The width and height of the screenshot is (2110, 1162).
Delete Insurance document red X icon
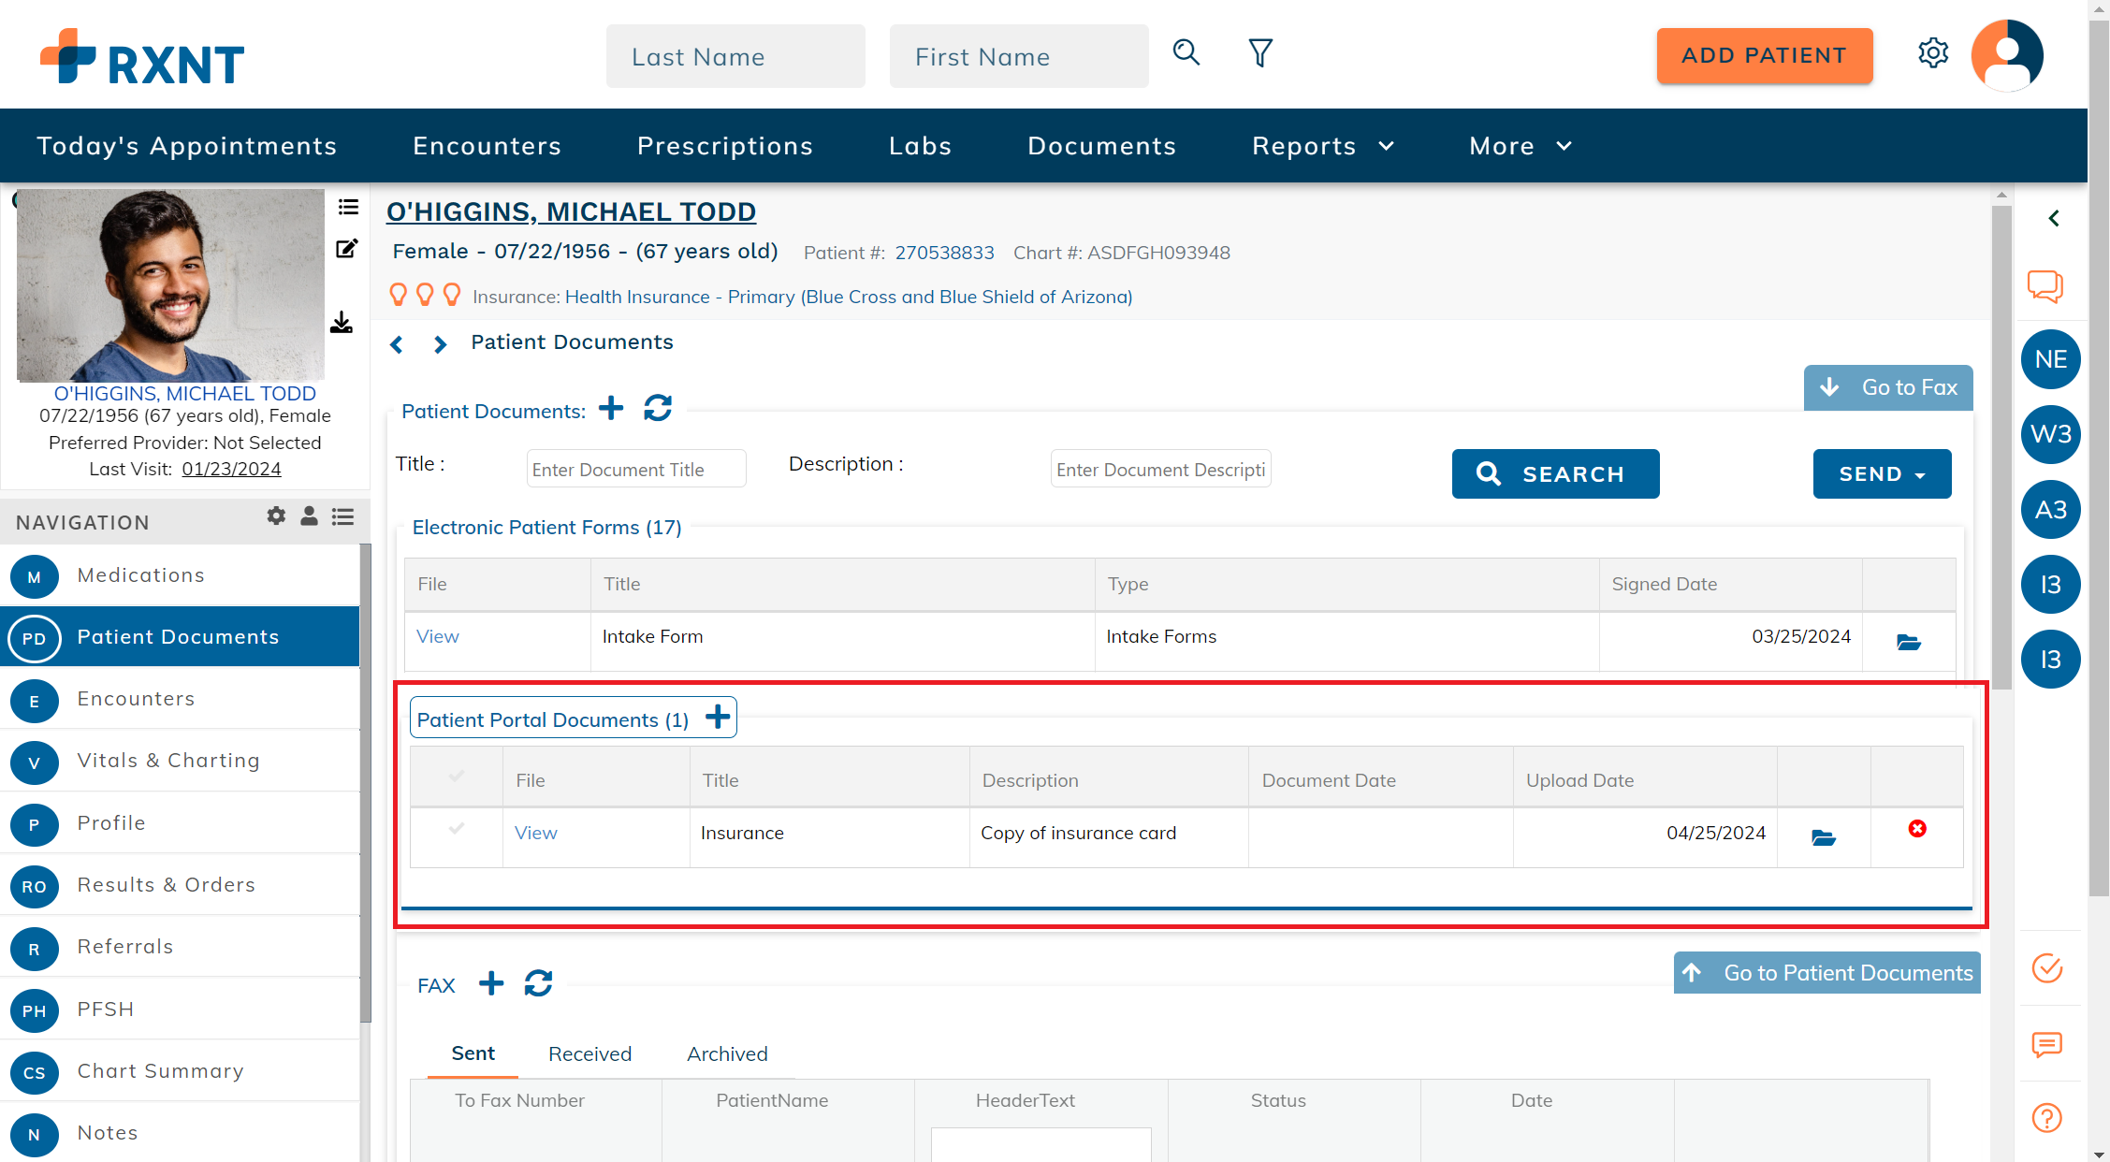tap(1917, 829)
